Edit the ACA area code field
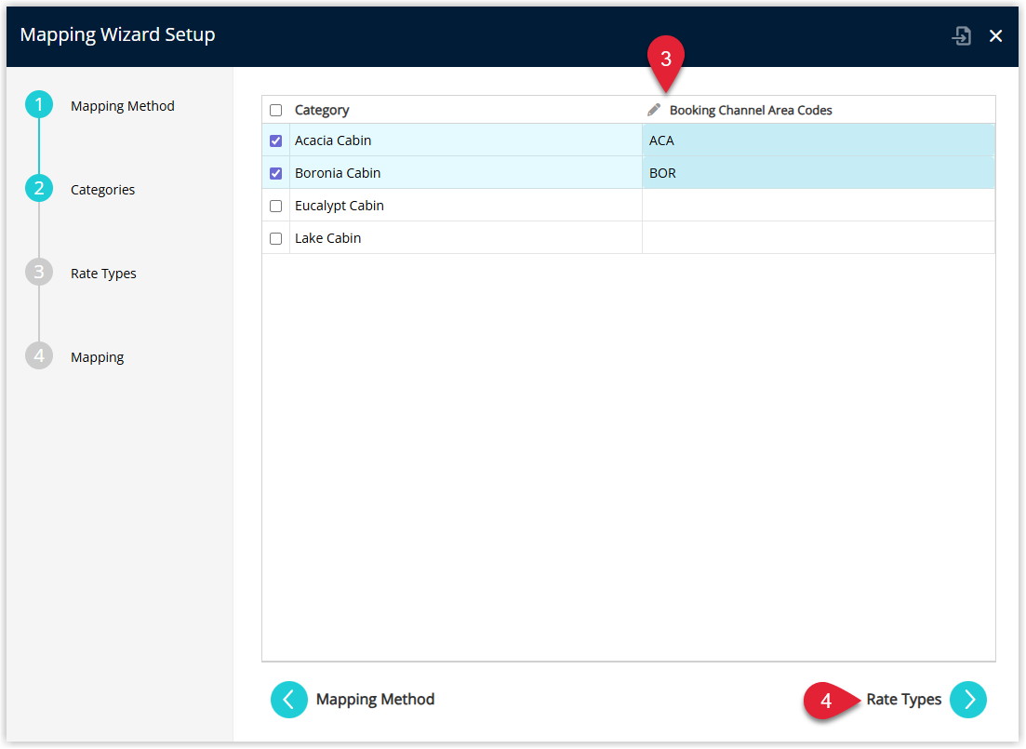Screen dimensions: 1026x749 (819, 140)
